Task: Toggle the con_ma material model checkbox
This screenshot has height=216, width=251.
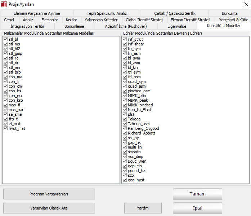Action: [x=5, y=77]
